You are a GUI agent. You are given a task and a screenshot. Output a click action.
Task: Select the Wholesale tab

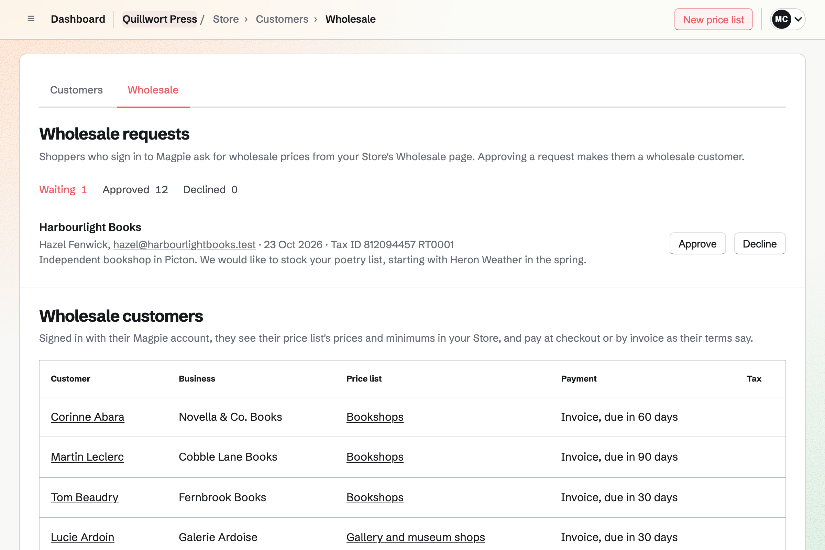(153, 90)
